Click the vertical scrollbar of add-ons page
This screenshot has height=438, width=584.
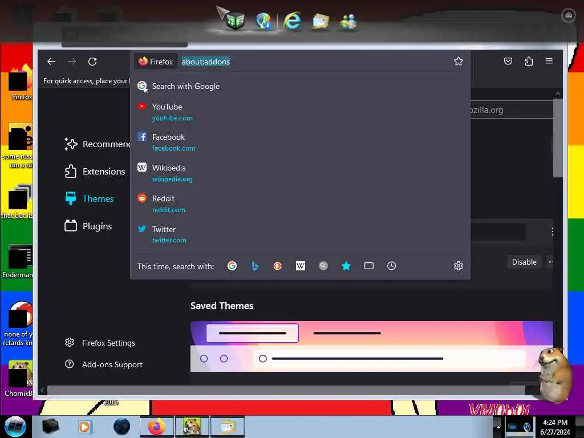[x=558, y=138]
